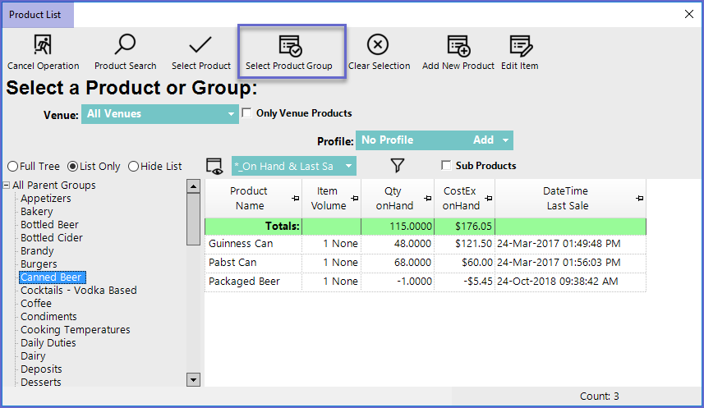The width and height of the screenshot is (704, 408).
Task: Click the column view eye icon
Action: 214,166
